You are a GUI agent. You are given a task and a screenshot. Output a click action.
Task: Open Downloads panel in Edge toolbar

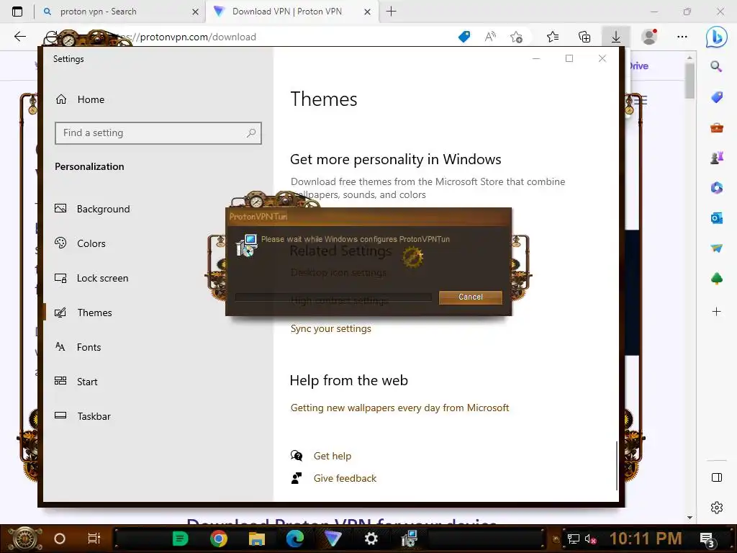616,37
